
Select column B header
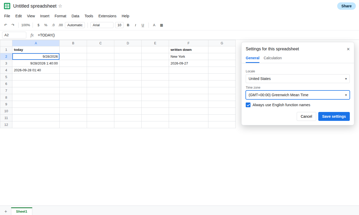[x=73, y=43]
